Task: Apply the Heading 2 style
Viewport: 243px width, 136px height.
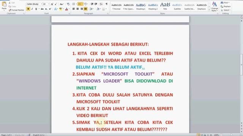Action: (x=153, y=7)
